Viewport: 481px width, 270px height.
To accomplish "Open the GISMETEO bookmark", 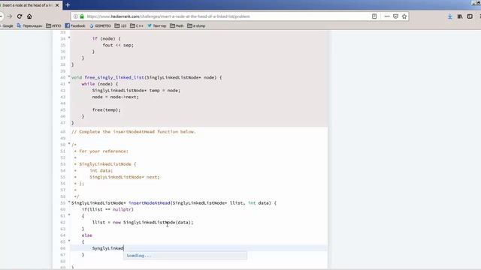I will (x=100, y=26).
